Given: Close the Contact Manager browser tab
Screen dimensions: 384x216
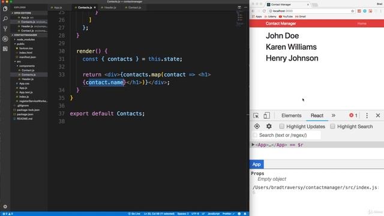Looking at the screenshot, I should tap(308, 4).
